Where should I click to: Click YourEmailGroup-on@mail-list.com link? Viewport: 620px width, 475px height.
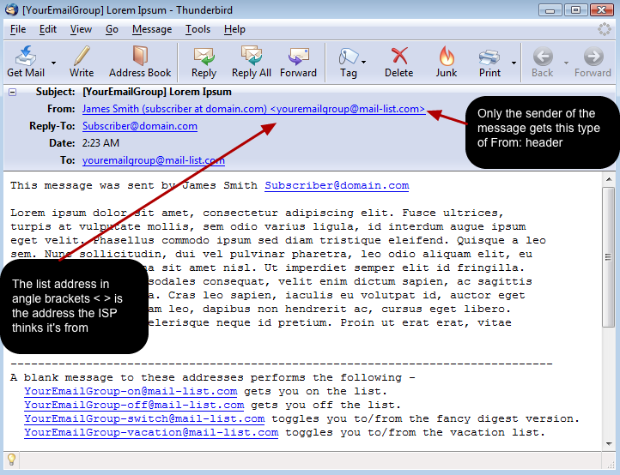[x=131, y=391]
